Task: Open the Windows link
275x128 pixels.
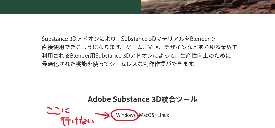Action: point(126,115)
